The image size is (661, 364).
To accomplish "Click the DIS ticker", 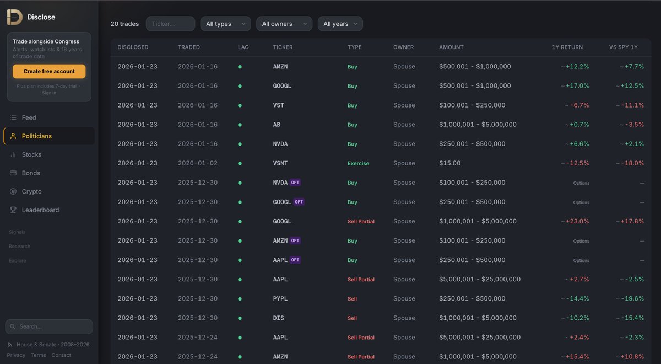I will [279, 318].
